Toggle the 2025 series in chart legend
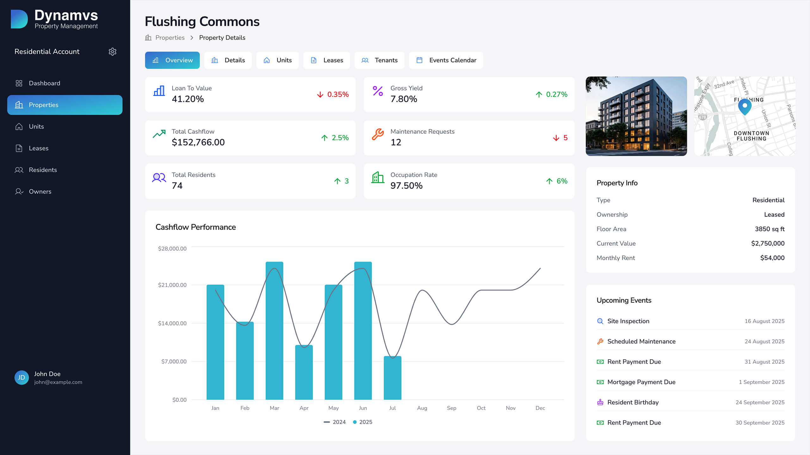Image resolution: width=810 pixels, height=455 pixels. point(362,422)
